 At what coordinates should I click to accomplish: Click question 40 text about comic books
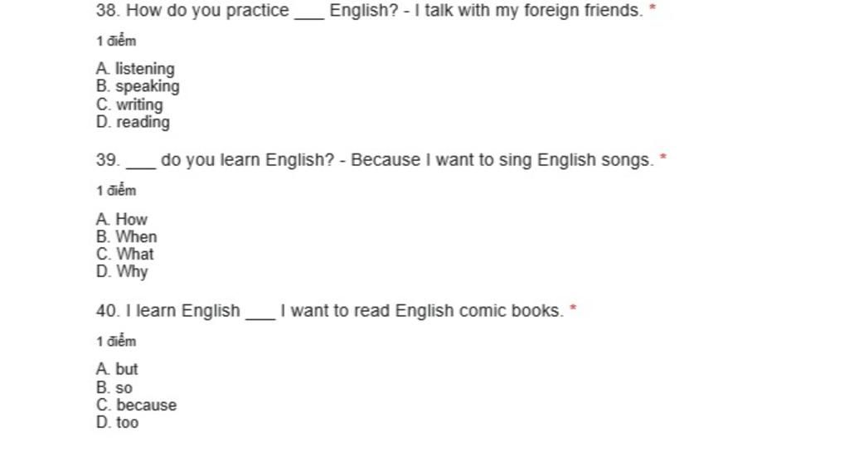(330, 311)
